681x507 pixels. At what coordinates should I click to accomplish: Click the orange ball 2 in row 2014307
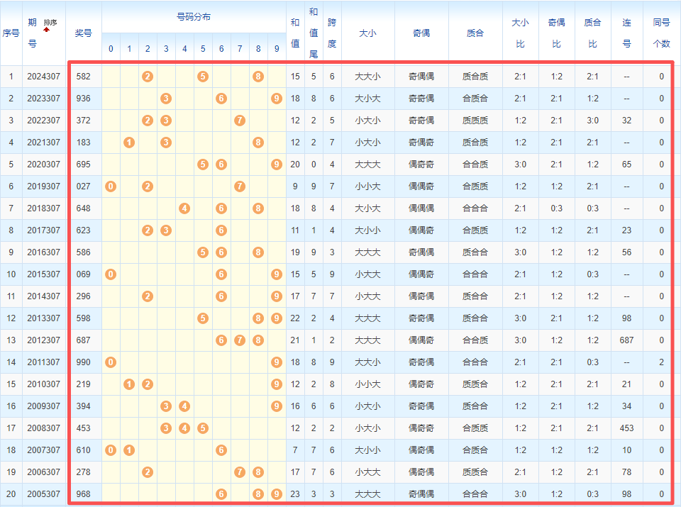click(x=148, y=296)
